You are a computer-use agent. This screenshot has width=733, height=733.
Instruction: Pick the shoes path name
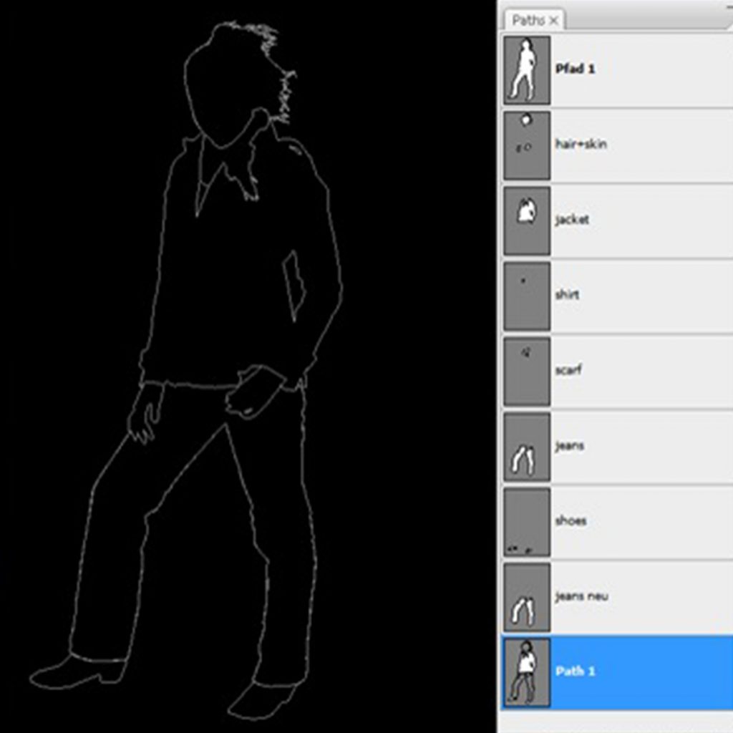coord(571,521)
